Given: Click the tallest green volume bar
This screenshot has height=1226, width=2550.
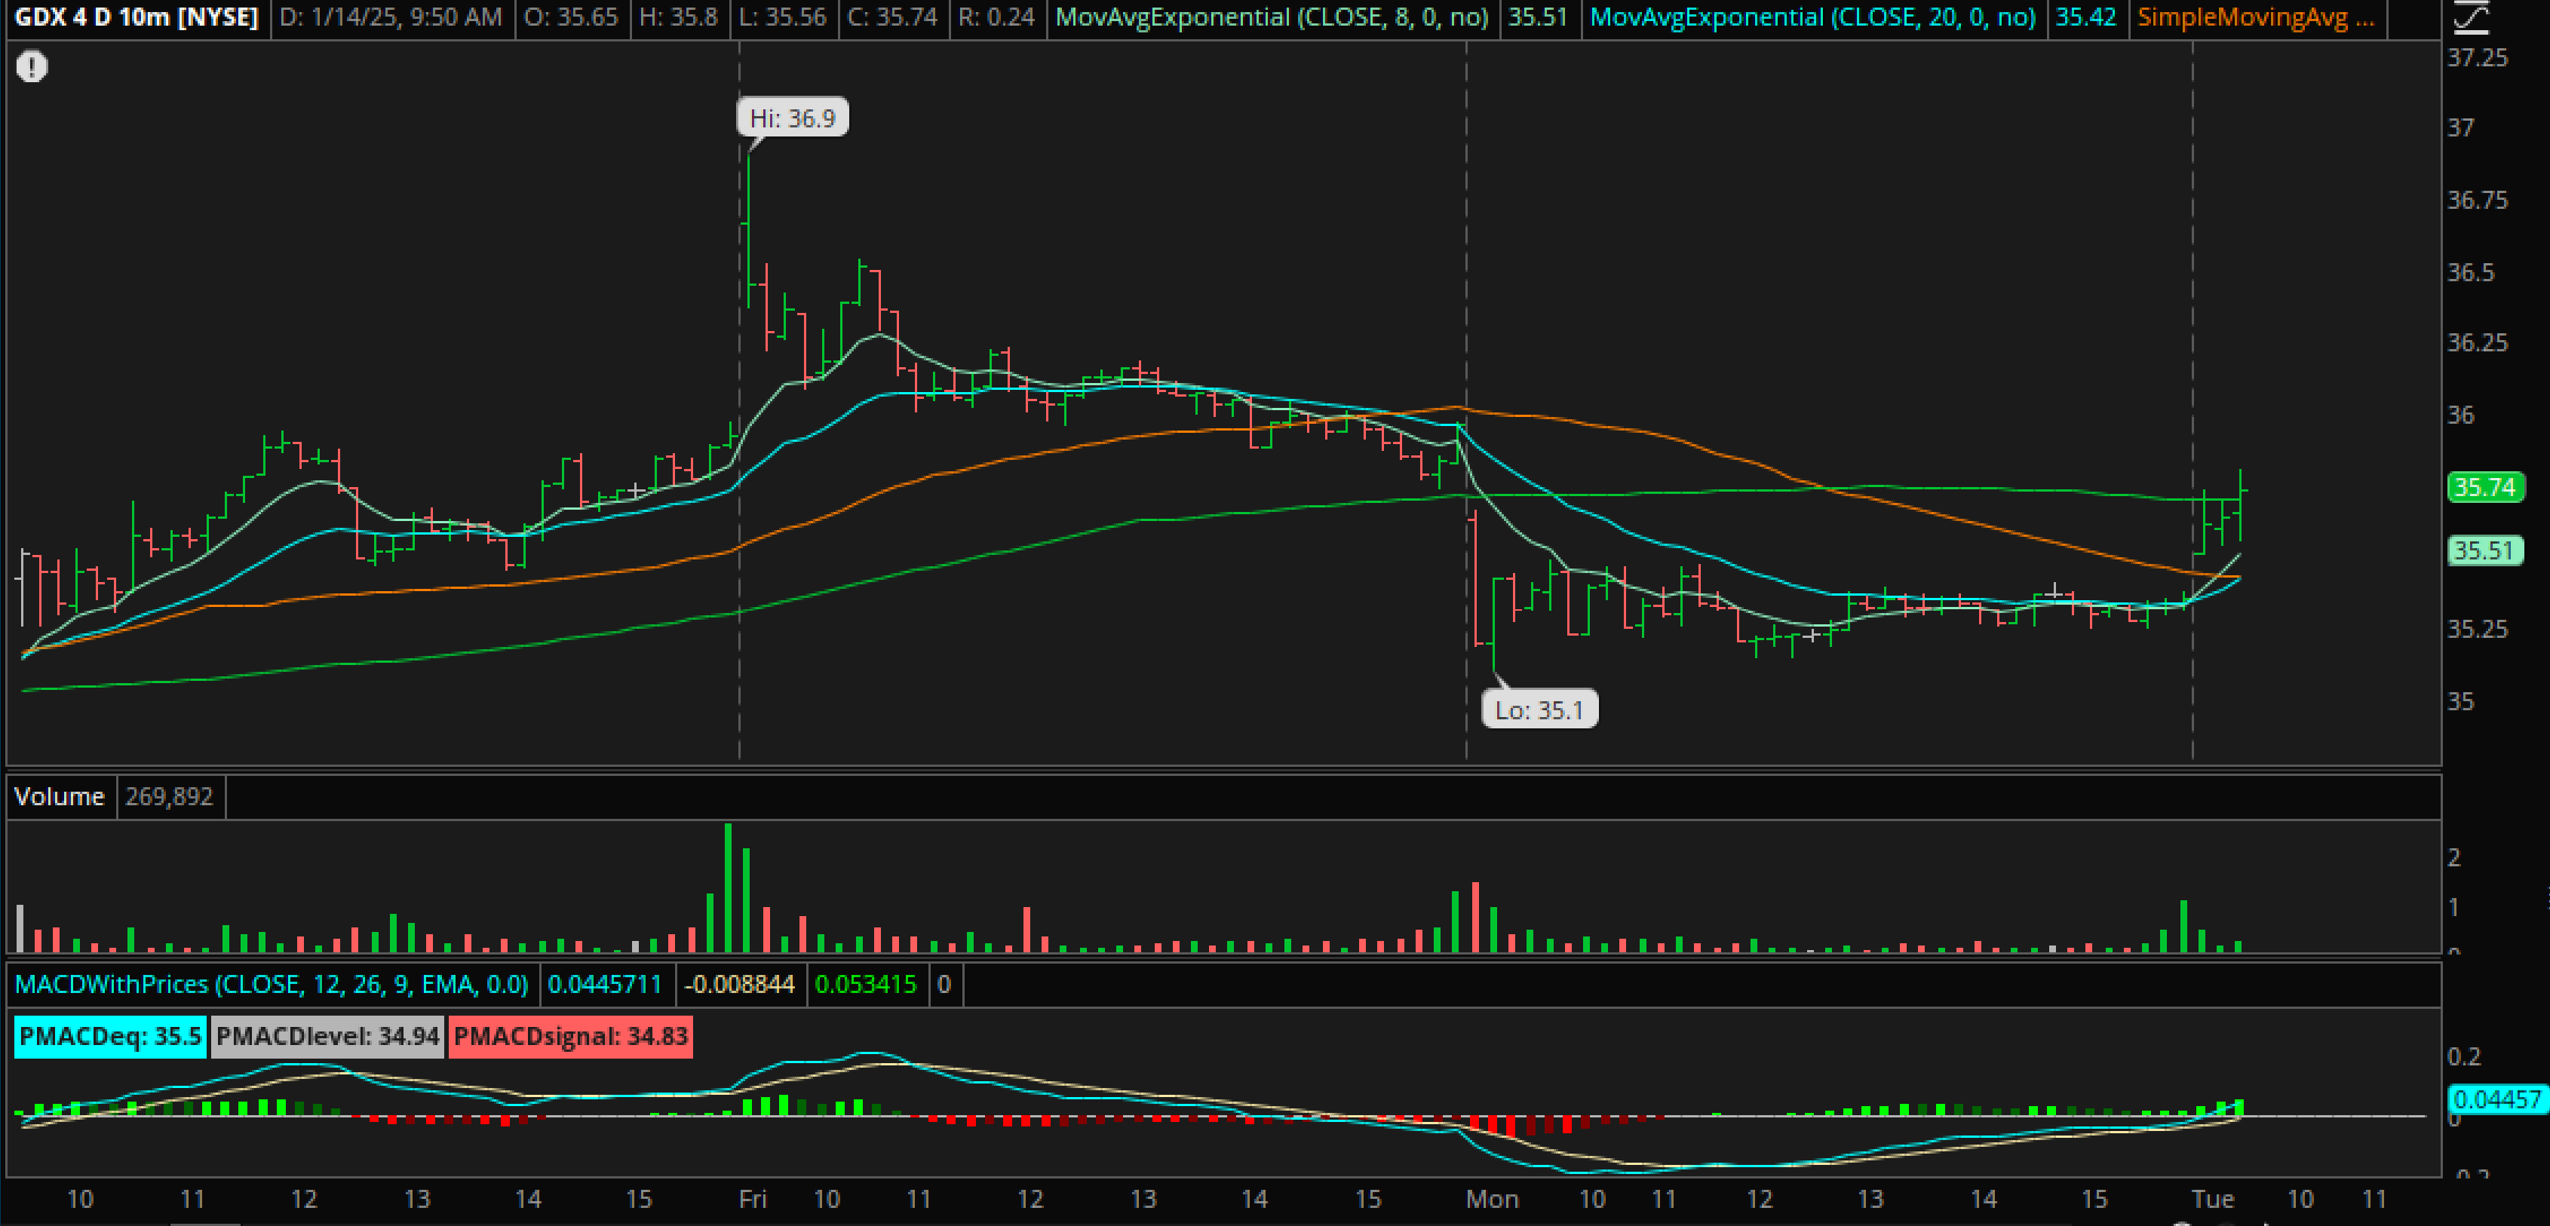Looking at the screenshot, I should (729, 887).
